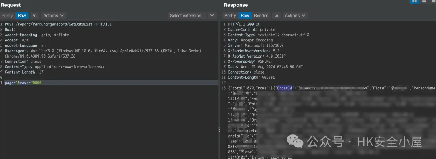436x159 pixels.
Task: Click the X-AspNetMvc-Version: 5.2 header
Action: [x=254, y=51]
